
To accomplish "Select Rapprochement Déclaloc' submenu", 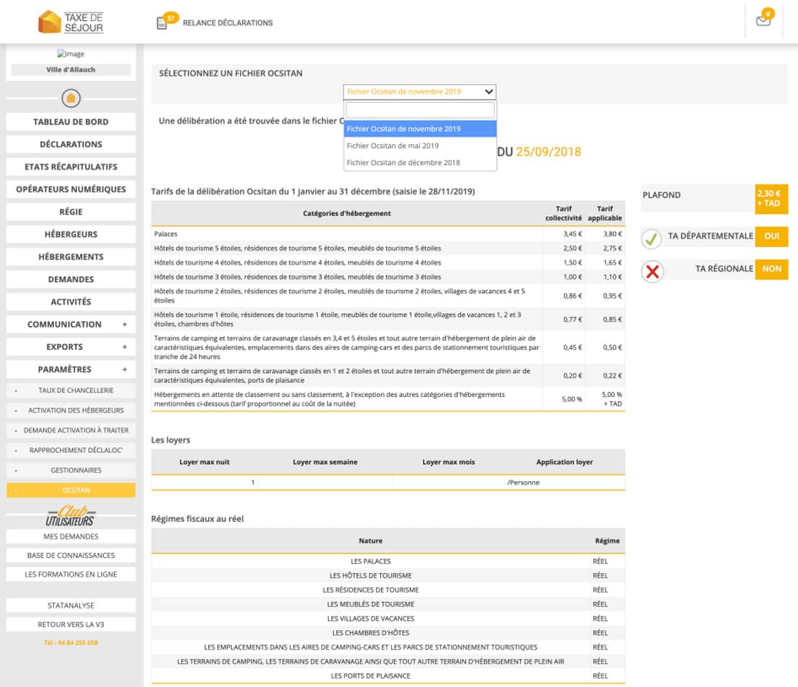I will pos(71,450).
